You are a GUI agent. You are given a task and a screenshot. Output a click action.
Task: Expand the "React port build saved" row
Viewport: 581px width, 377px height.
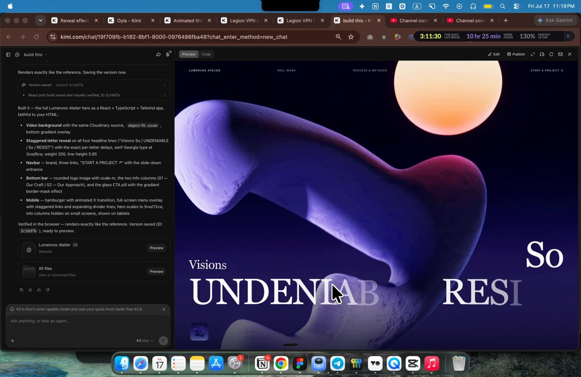(x=94, y=95)
